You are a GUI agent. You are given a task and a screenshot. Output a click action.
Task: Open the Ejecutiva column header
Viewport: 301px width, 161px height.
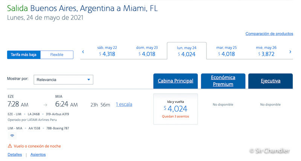pos(270,81)
